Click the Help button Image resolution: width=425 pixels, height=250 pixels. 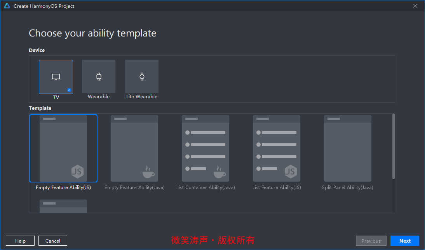[20, 241]
